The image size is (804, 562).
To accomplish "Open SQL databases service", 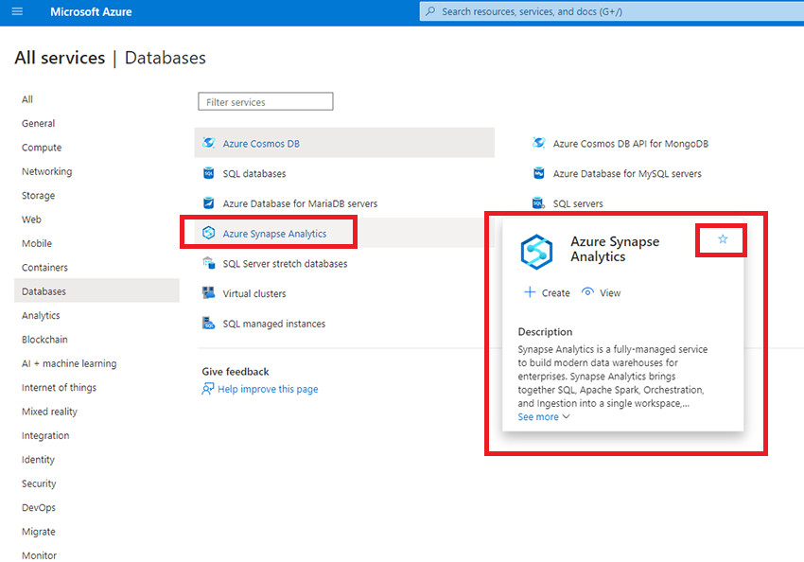I will coord(254,174).
